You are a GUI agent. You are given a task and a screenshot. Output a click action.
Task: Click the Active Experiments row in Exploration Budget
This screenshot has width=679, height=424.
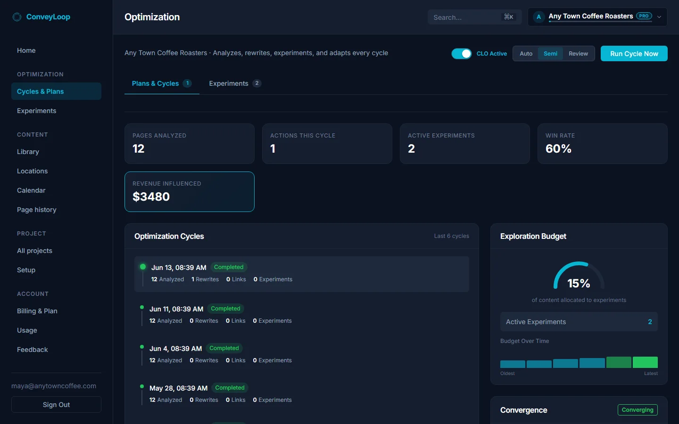point(579,322)
